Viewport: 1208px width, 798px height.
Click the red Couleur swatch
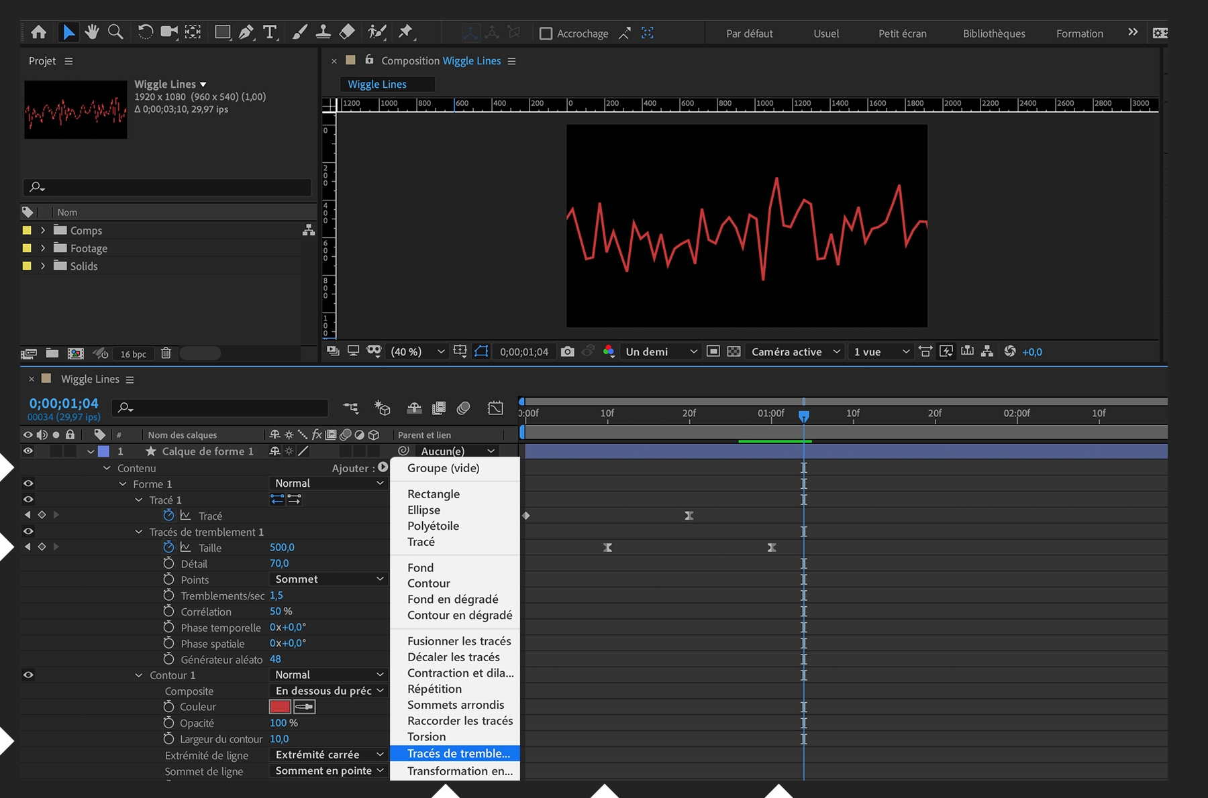point(279,707)
